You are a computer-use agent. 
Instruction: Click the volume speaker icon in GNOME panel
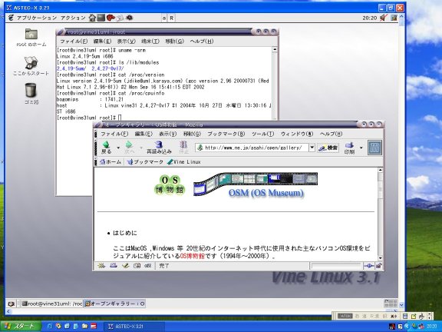click(384, 18)
